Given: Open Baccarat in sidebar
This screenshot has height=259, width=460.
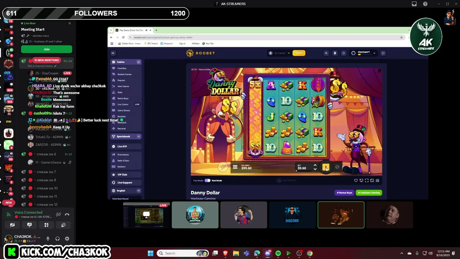Looking at the screenshot, I should (121, 128).
